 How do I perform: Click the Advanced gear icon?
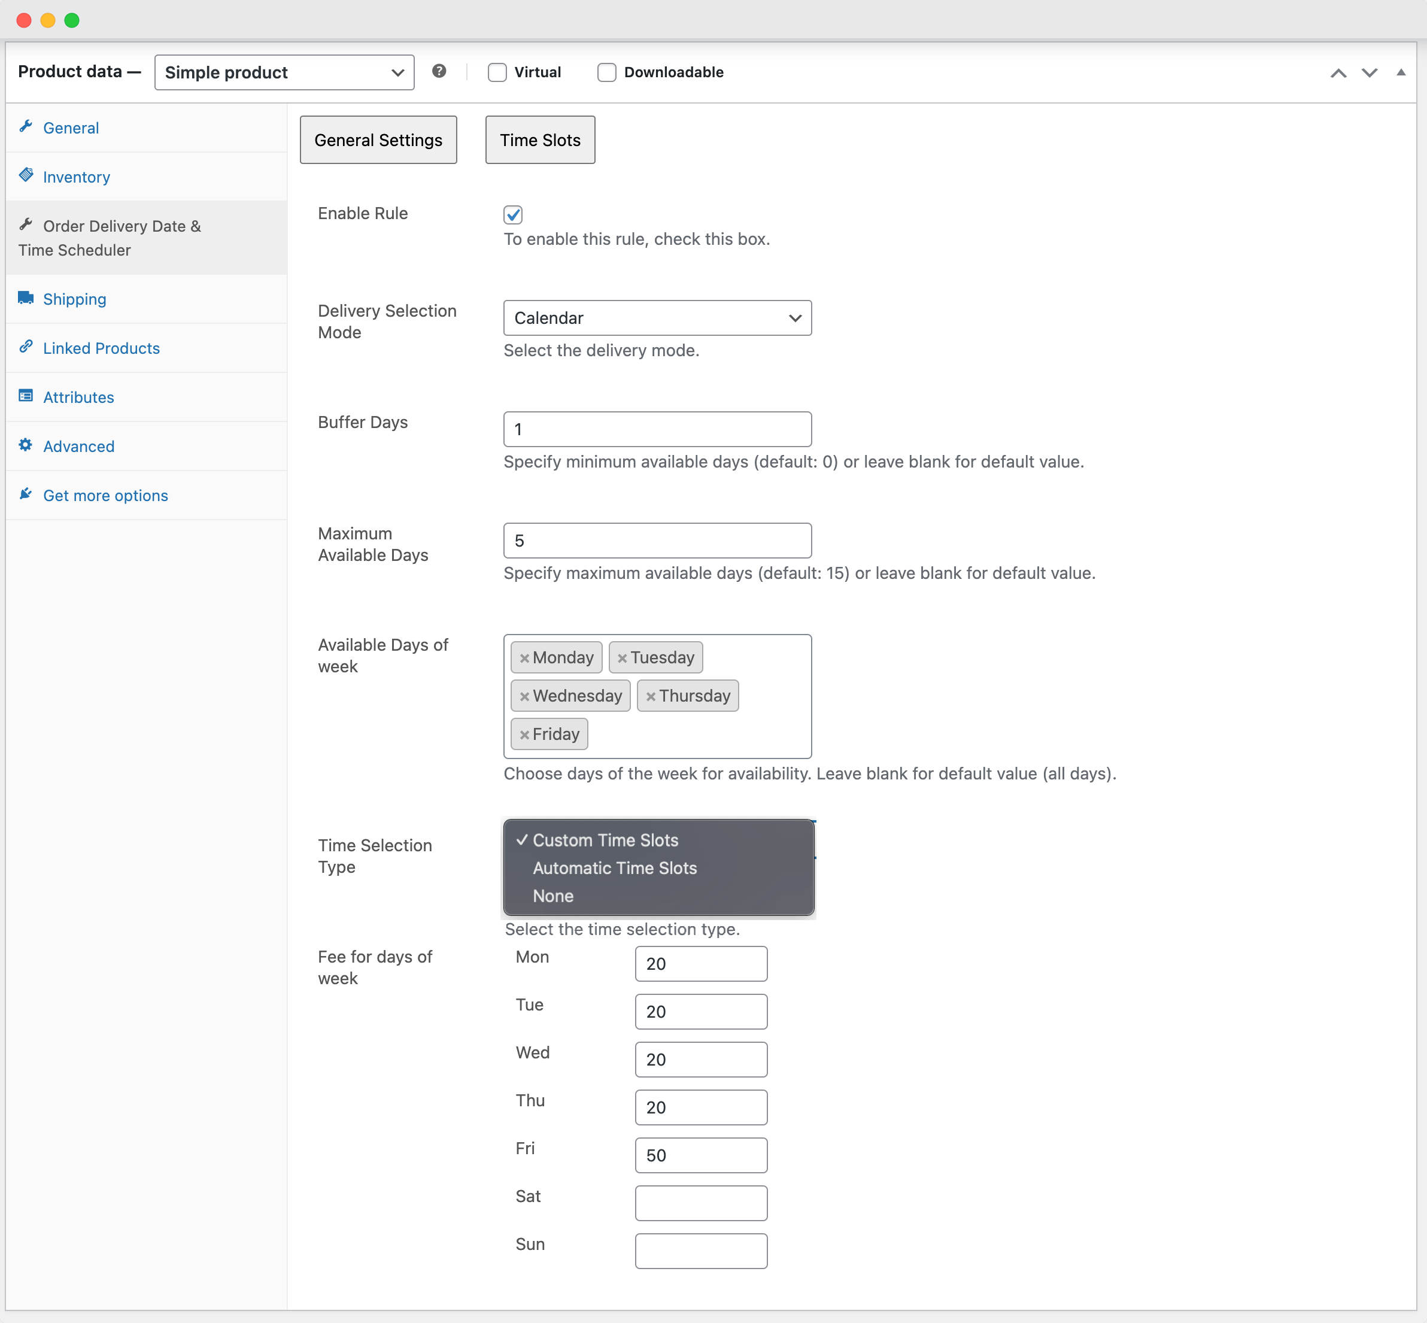(x=26, y=445)
